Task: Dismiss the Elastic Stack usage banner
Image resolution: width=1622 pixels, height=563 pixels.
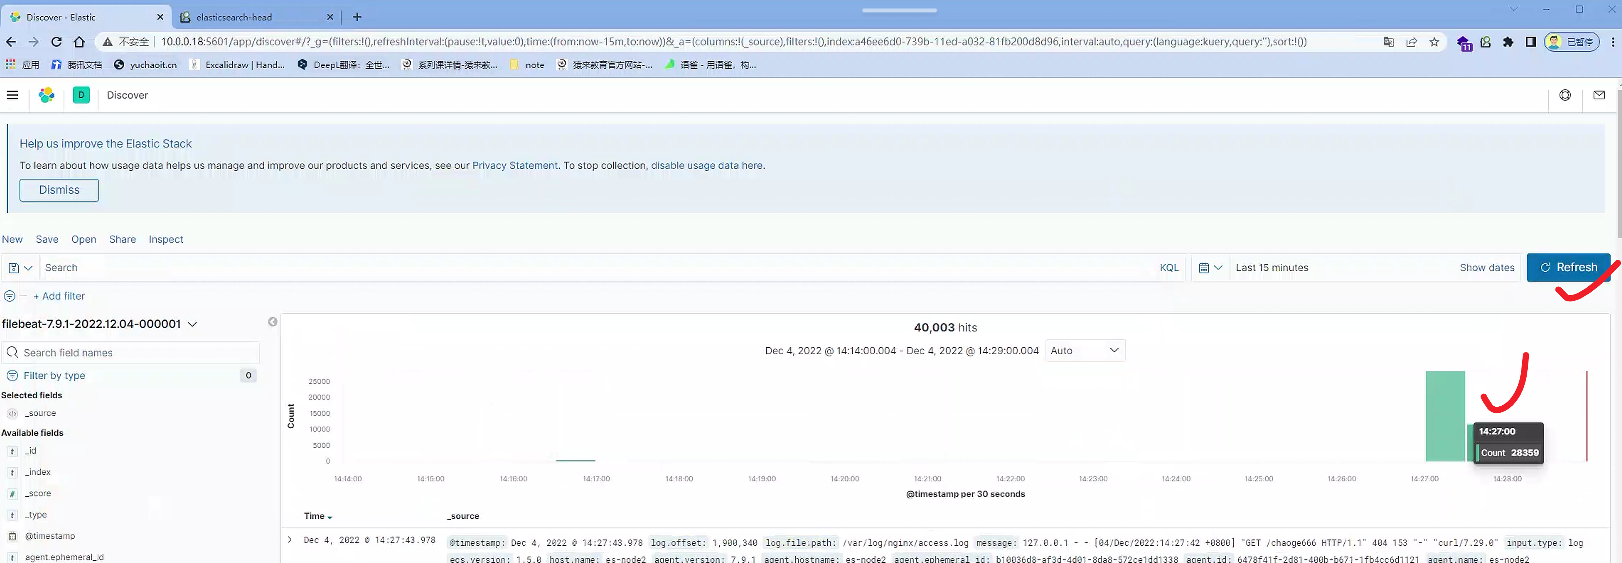Action: pos(58,190)
